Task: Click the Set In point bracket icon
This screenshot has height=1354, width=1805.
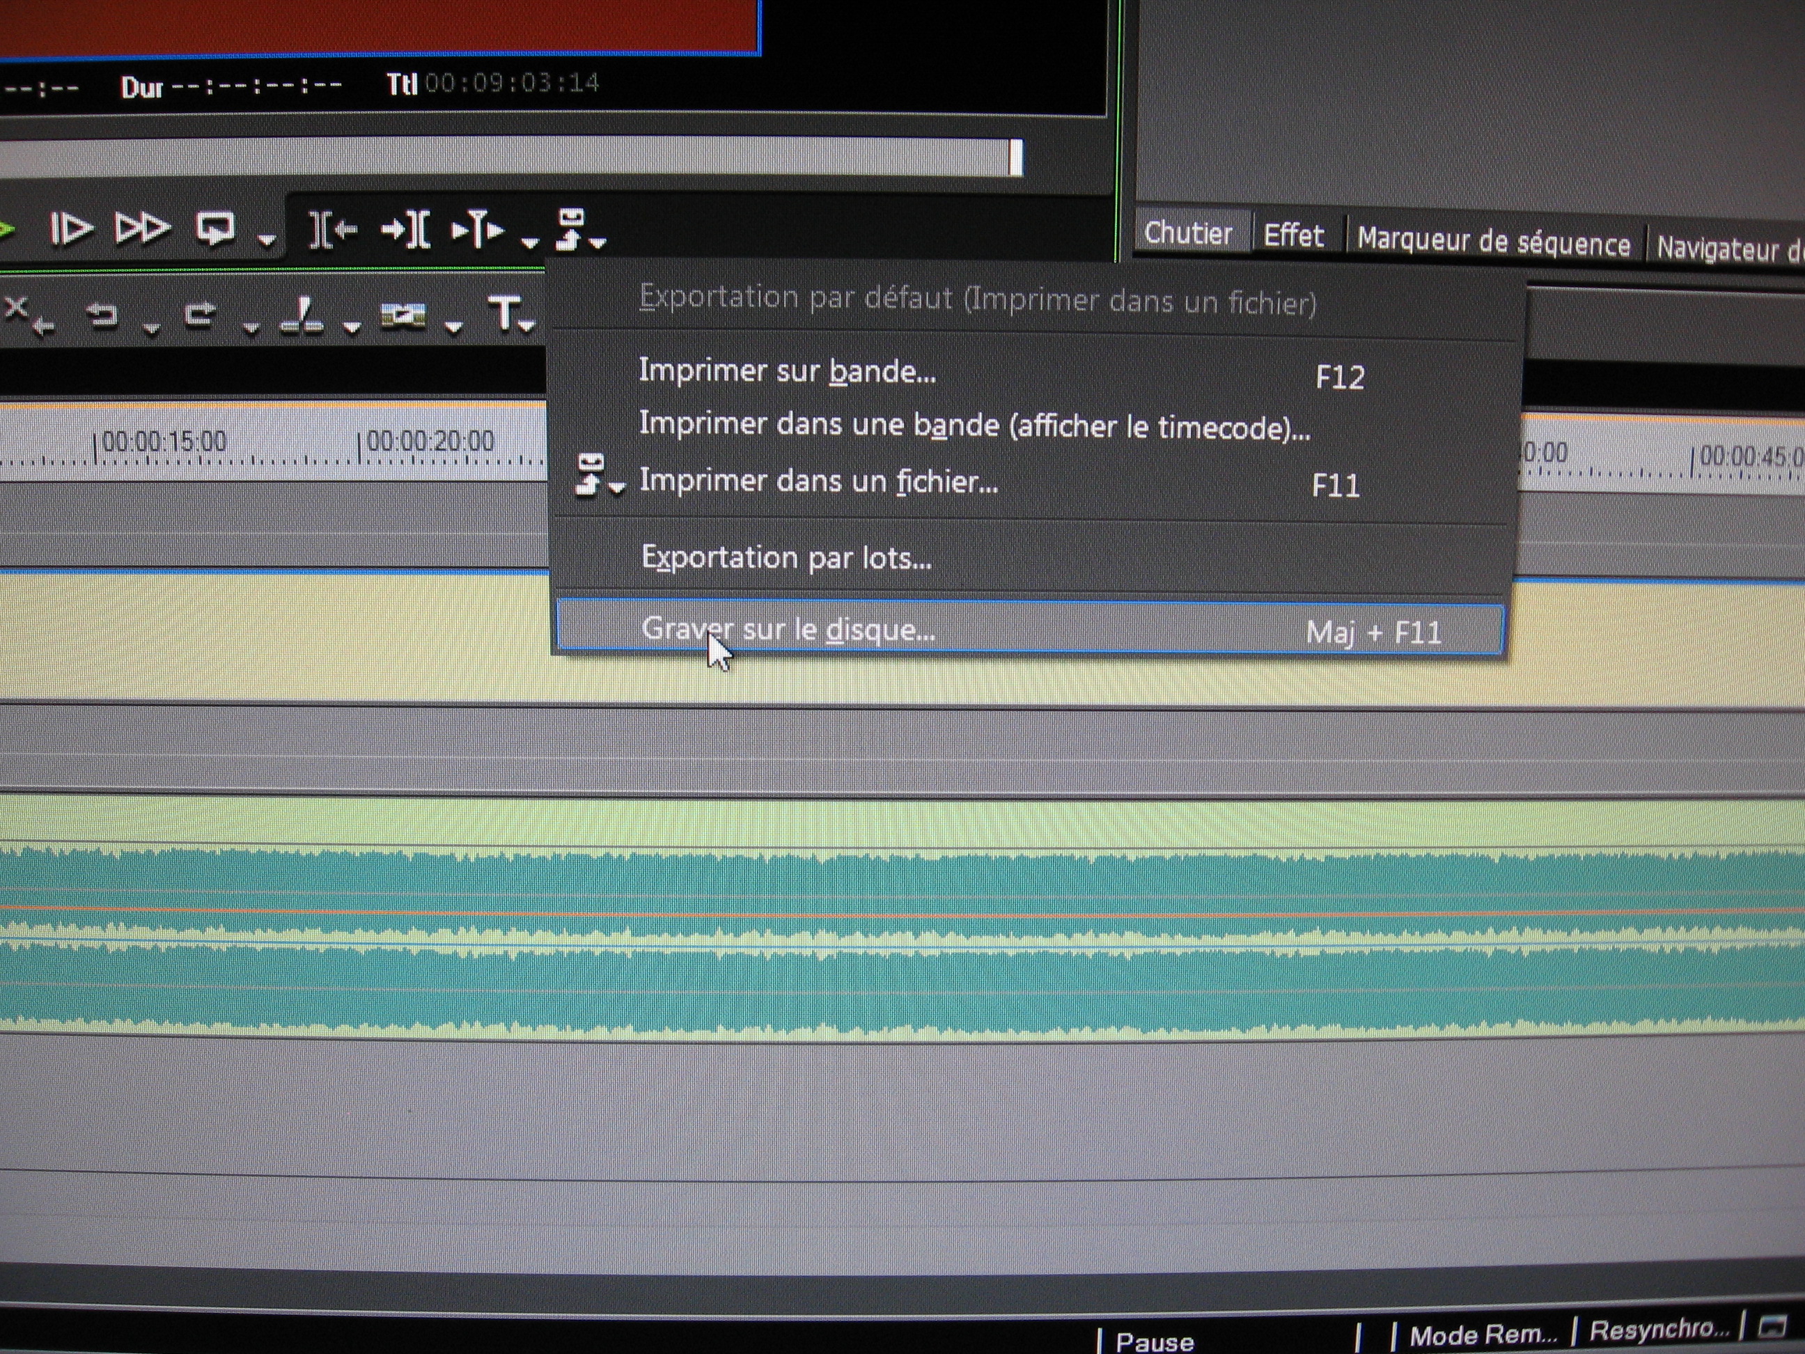Action: tap(334, 230)
